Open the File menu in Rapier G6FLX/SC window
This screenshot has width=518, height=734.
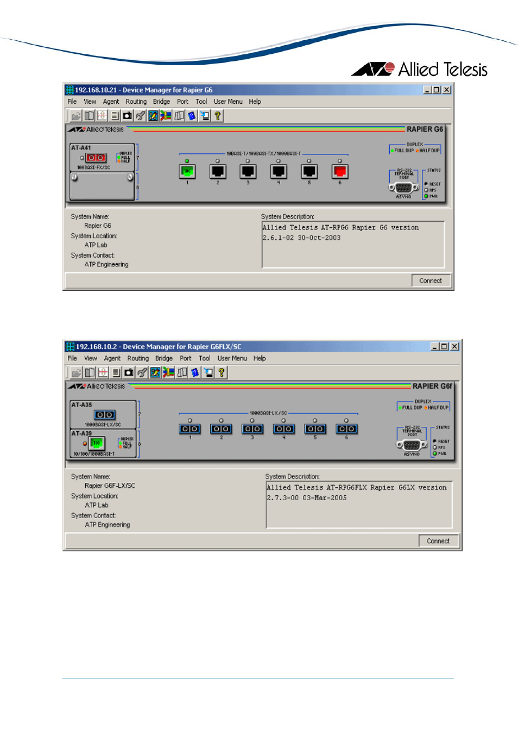72,358
